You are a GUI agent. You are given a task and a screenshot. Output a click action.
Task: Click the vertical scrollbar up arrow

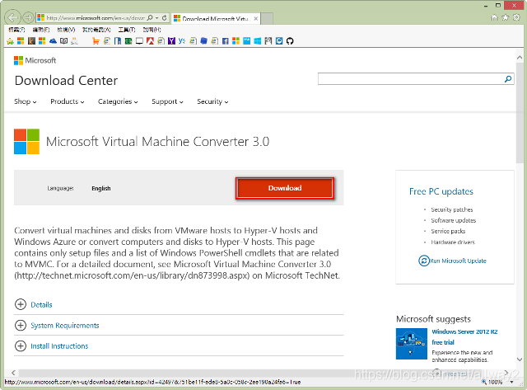(520, 58)
